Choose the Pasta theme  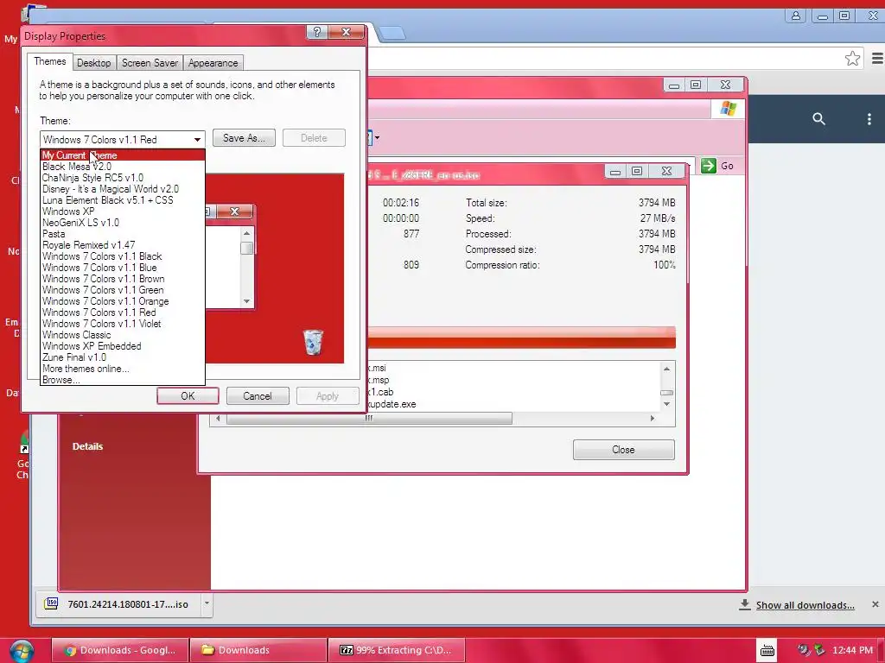tap(123, 234)
